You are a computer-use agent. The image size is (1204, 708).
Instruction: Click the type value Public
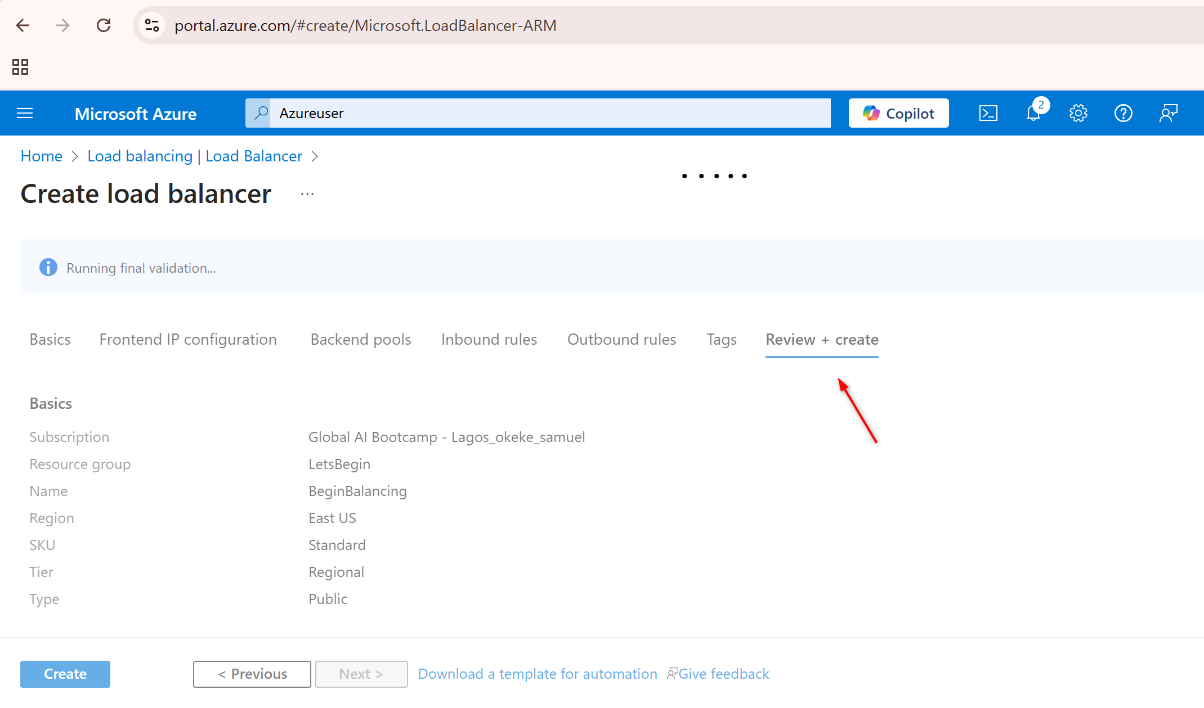pyautogui.click(x=328, y=599)
